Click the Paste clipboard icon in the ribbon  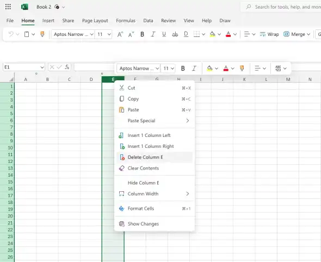point(27,34)
